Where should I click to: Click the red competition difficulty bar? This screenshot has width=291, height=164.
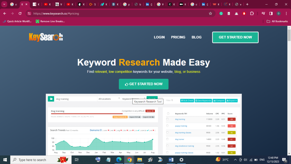87,114
